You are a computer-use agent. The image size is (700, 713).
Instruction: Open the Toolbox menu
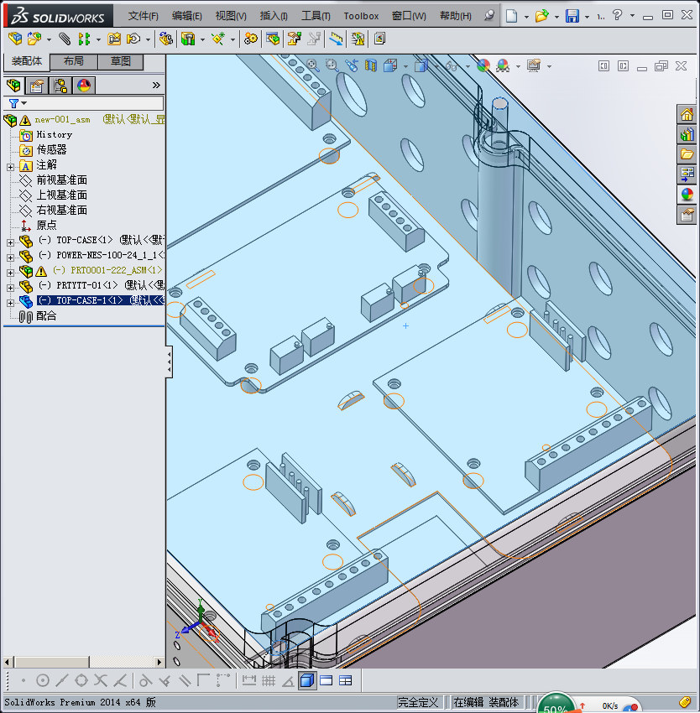tap(361, 16)
